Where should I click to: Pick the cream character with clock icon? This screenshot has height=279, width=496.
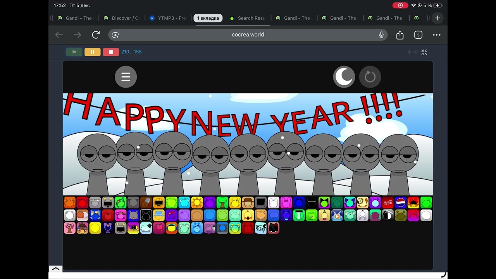pyautogui.click(x=363, y=202)
